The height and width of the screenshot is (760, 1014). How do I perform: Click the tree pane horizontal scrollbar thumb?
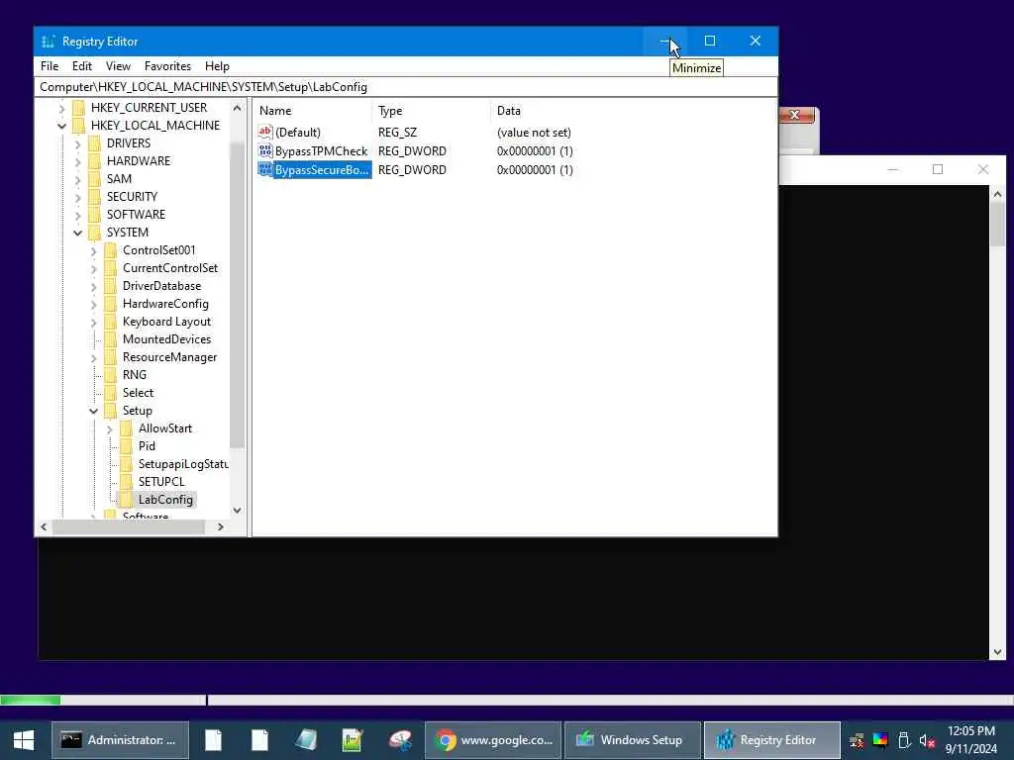[128, 527]
